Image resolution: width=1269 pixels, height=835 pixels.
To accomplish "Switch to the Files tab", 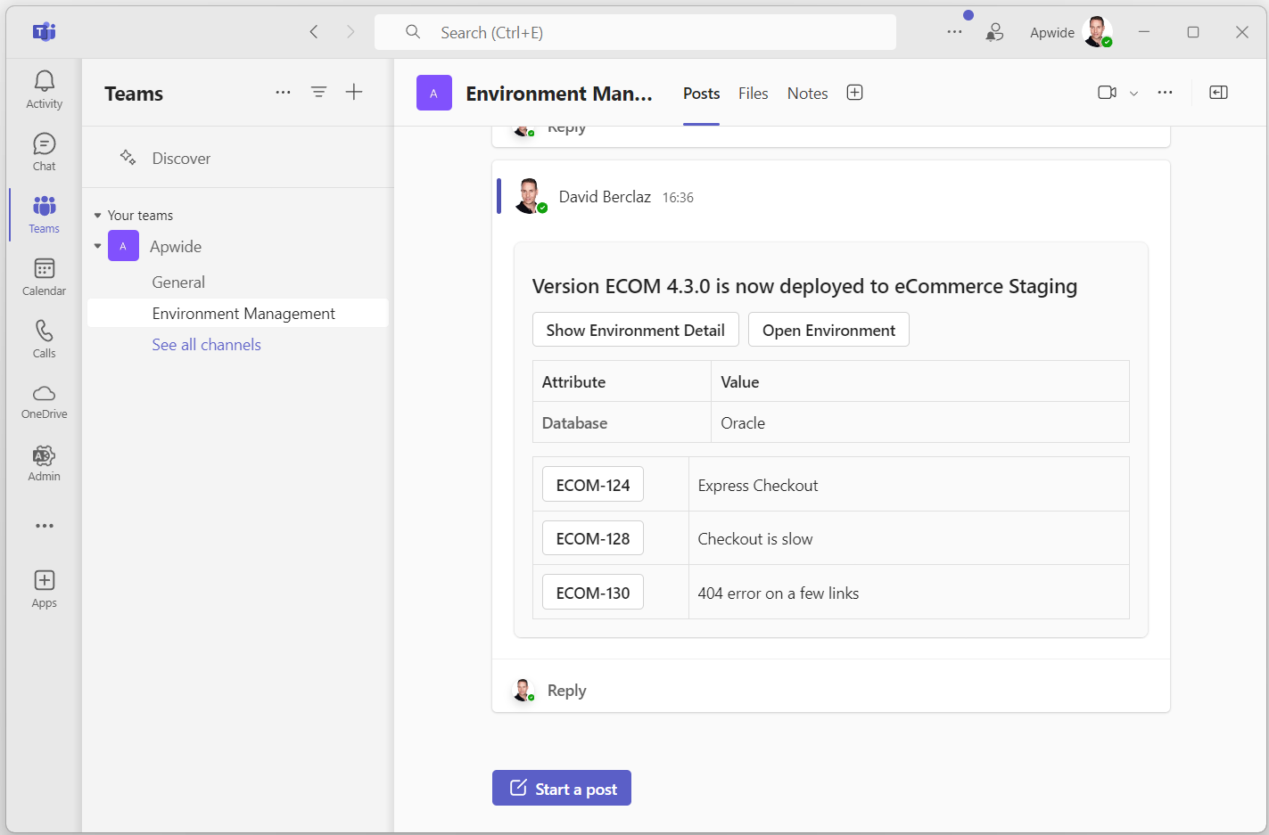I will tap(753, 94).
